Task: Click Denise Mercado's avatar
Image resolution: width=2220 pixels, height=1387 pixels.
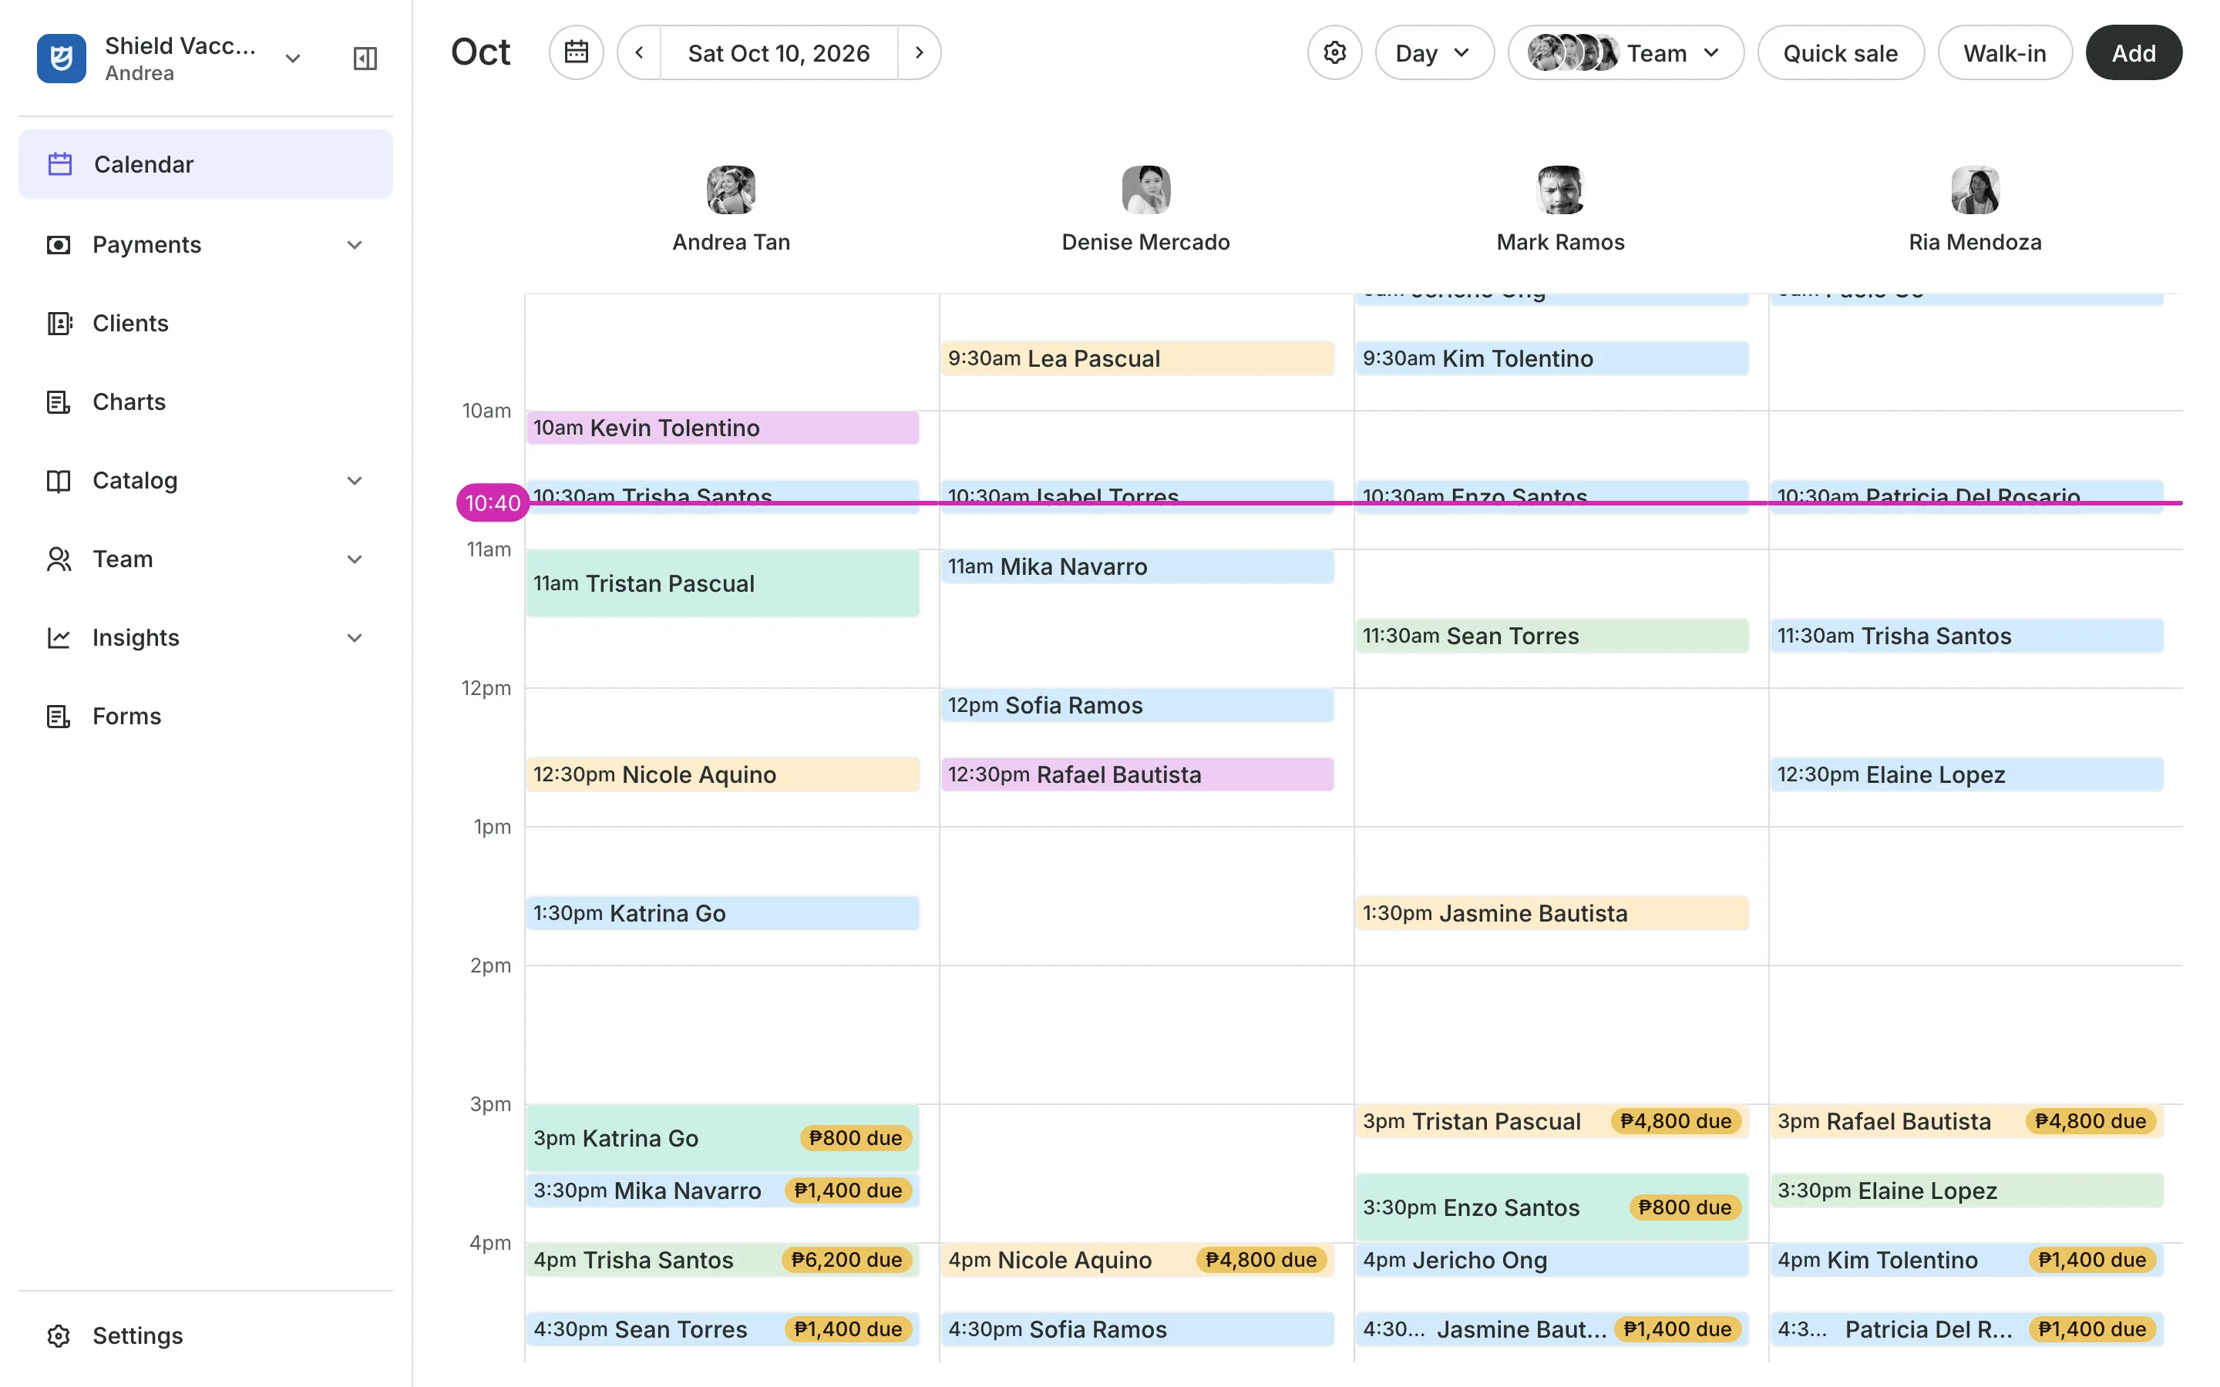Action: click(x=1145, y=190)
